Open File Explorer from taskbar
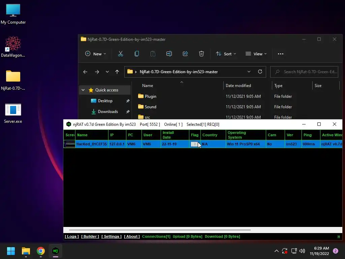This screenshot has width=345, height=259. 26,251
